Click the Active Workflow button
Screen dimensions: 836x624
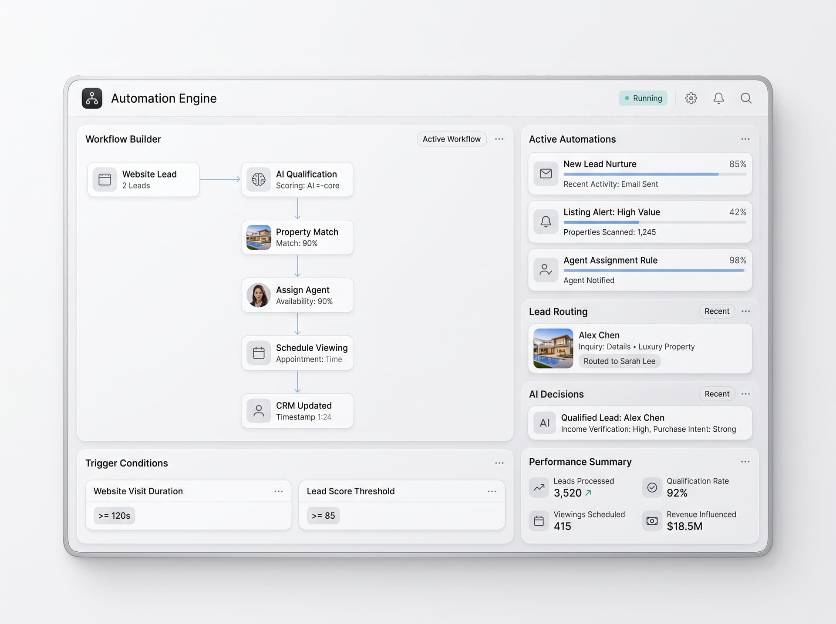point(452,139)
